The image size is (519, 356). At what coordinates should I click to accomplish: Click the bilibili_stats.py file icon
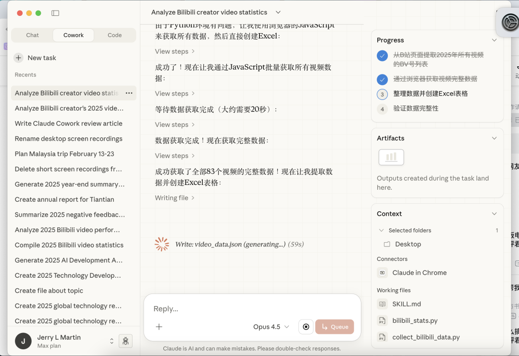[x=382, y=320]
